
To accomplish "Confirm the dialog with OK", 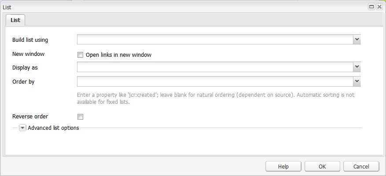I will 322,166.
